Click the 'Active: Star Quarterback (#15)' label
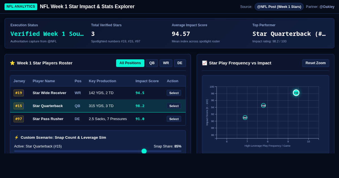 tap(38, 146)
